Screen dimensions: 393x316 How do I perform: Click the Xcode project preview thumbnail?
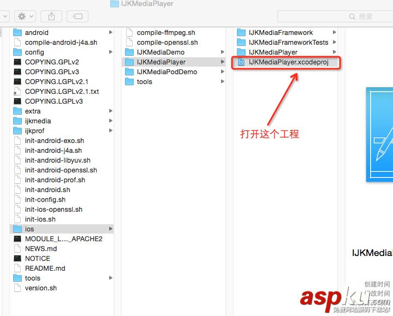pyautogui.click(x=379, y=135)
